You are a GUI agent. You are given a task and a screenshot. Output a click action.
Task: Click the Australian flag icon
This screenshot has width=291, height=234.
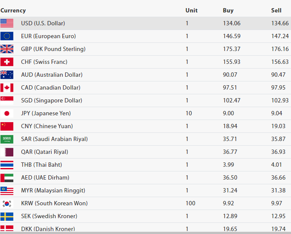click(7, 75)
